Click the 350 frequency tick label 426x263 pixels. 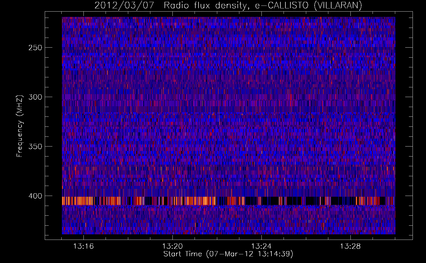35,146
